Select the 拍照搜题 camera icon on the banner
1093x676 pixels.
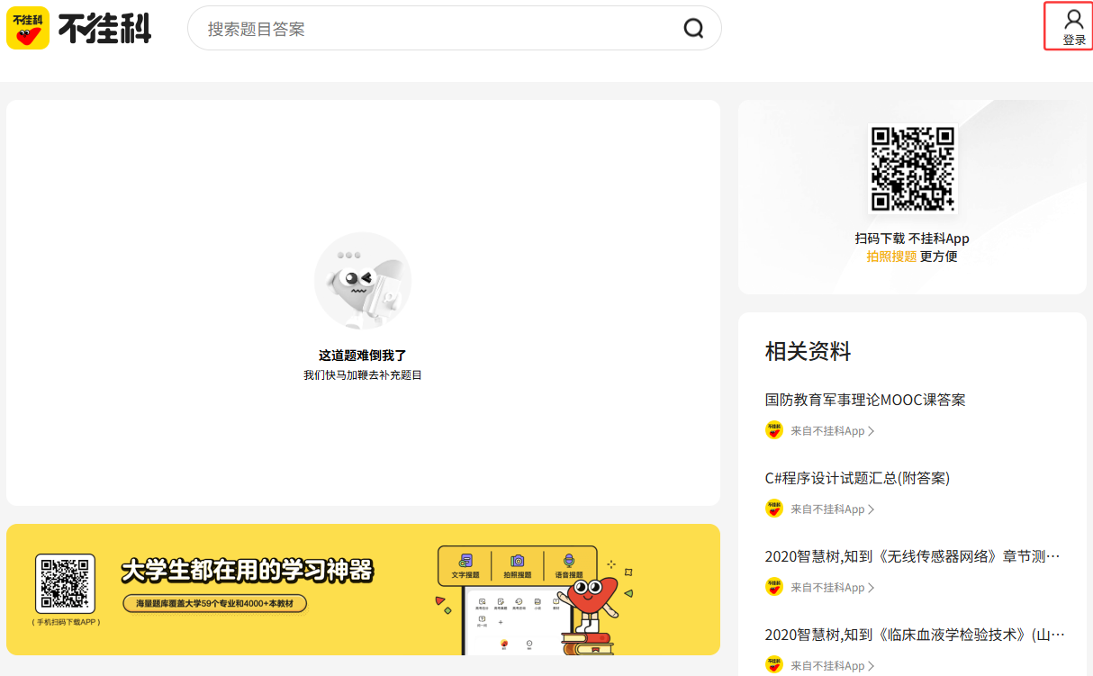(516, 561)
